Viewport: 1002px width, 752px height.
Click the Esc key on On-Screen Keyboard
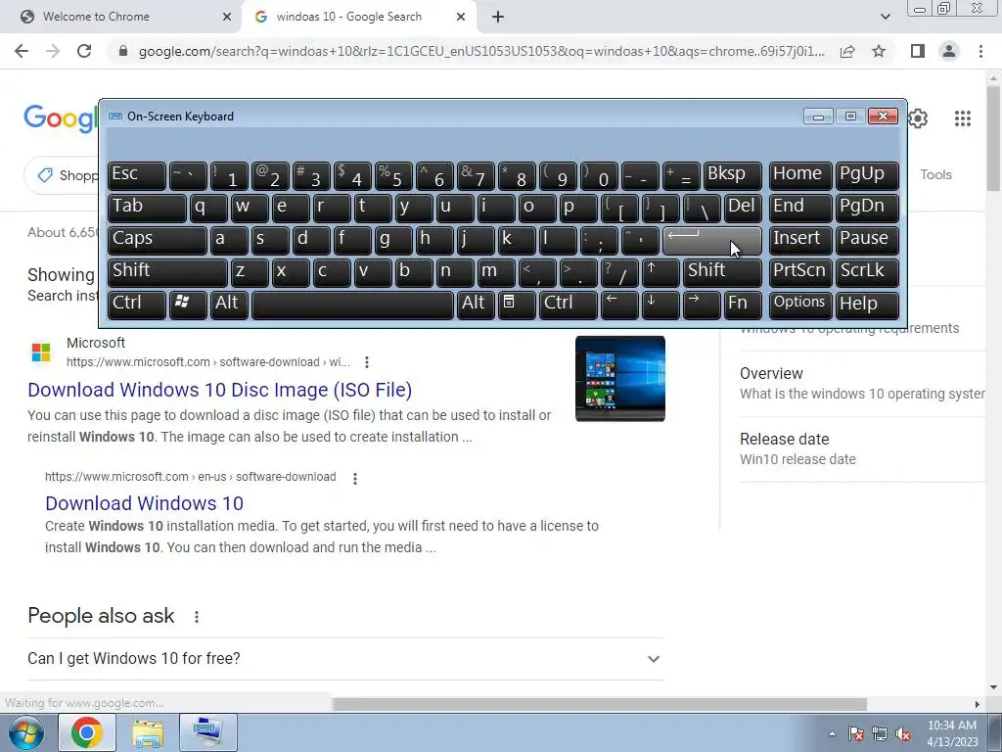[x=137, y=176]
